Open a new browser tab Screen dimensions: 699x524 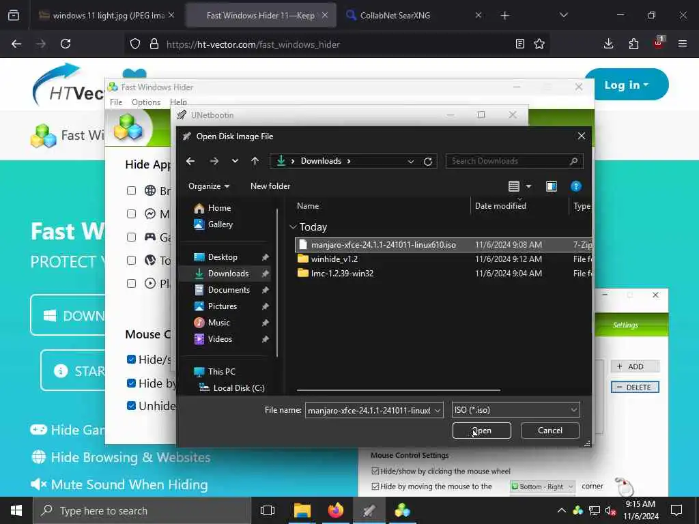[x=504, y=16]
